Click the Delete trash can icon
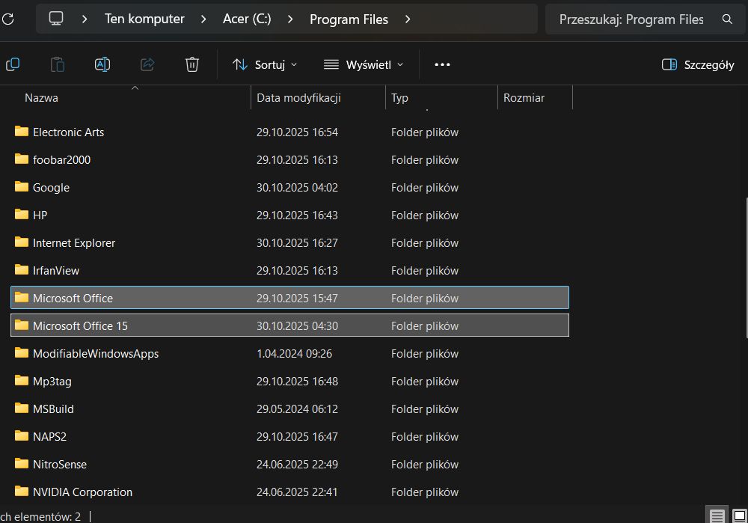The height and width of the screenshot is (523, 748). coord(192,64)
